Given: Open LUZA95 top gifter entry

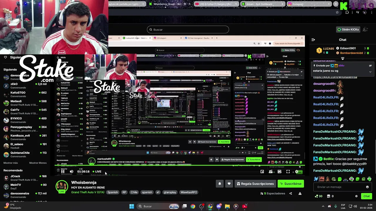Looking at the screenshot, I should pyautogui.click(x=325, y=50).
